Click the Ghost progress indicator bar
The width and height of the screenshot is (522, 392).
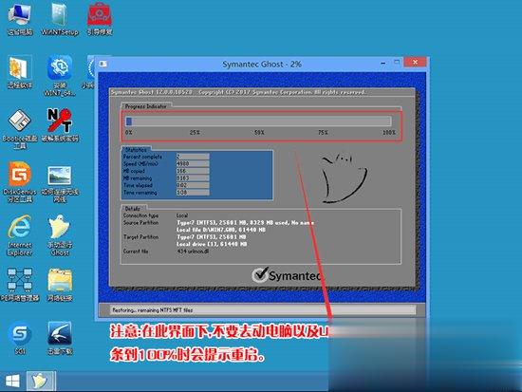(258, 121)
